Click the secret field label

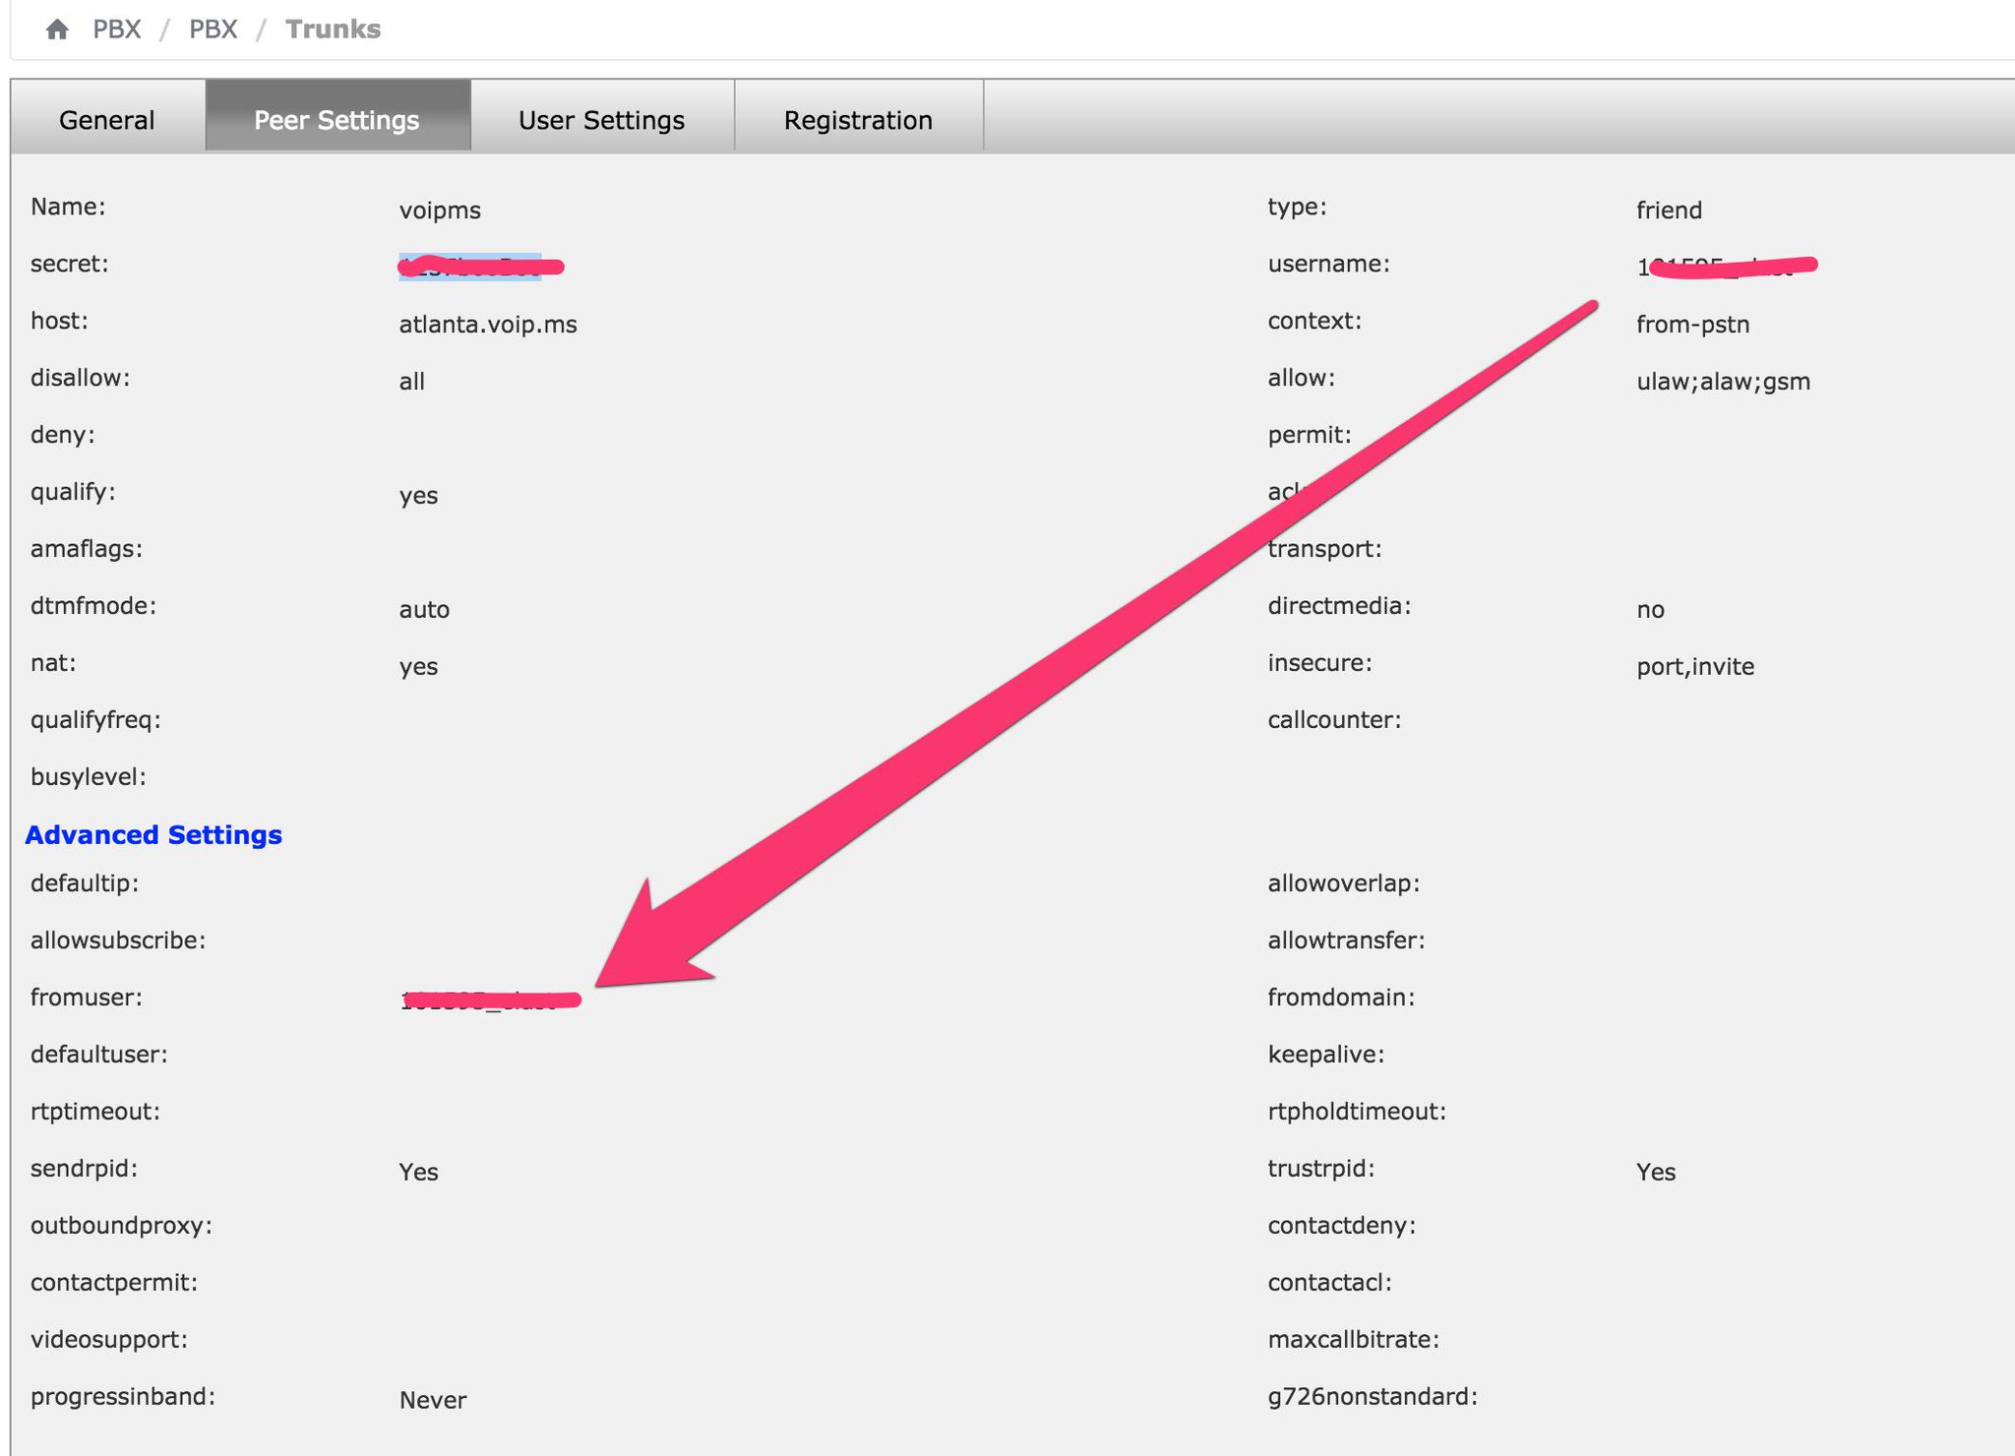pos(70,264)
